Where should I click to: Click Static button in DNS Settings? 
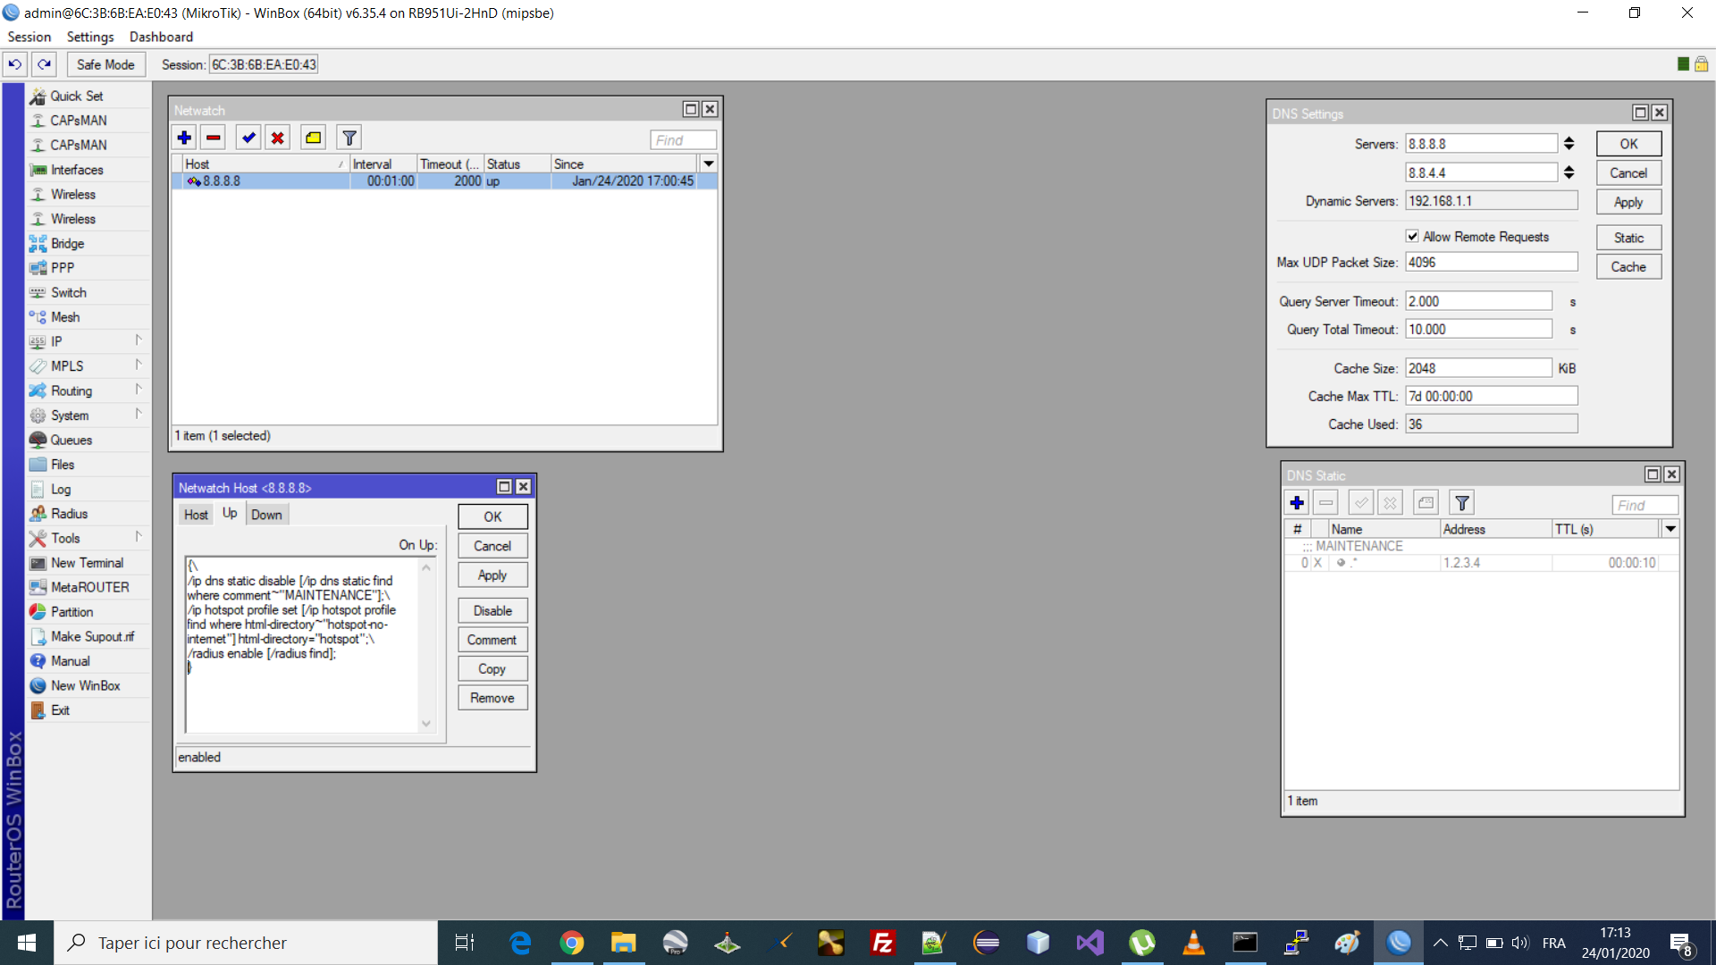(x=1628, y=238)
